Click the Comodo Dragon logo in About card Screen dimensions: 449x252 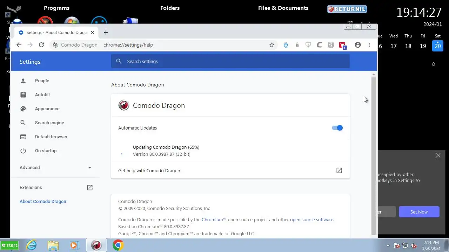[124, 105]
